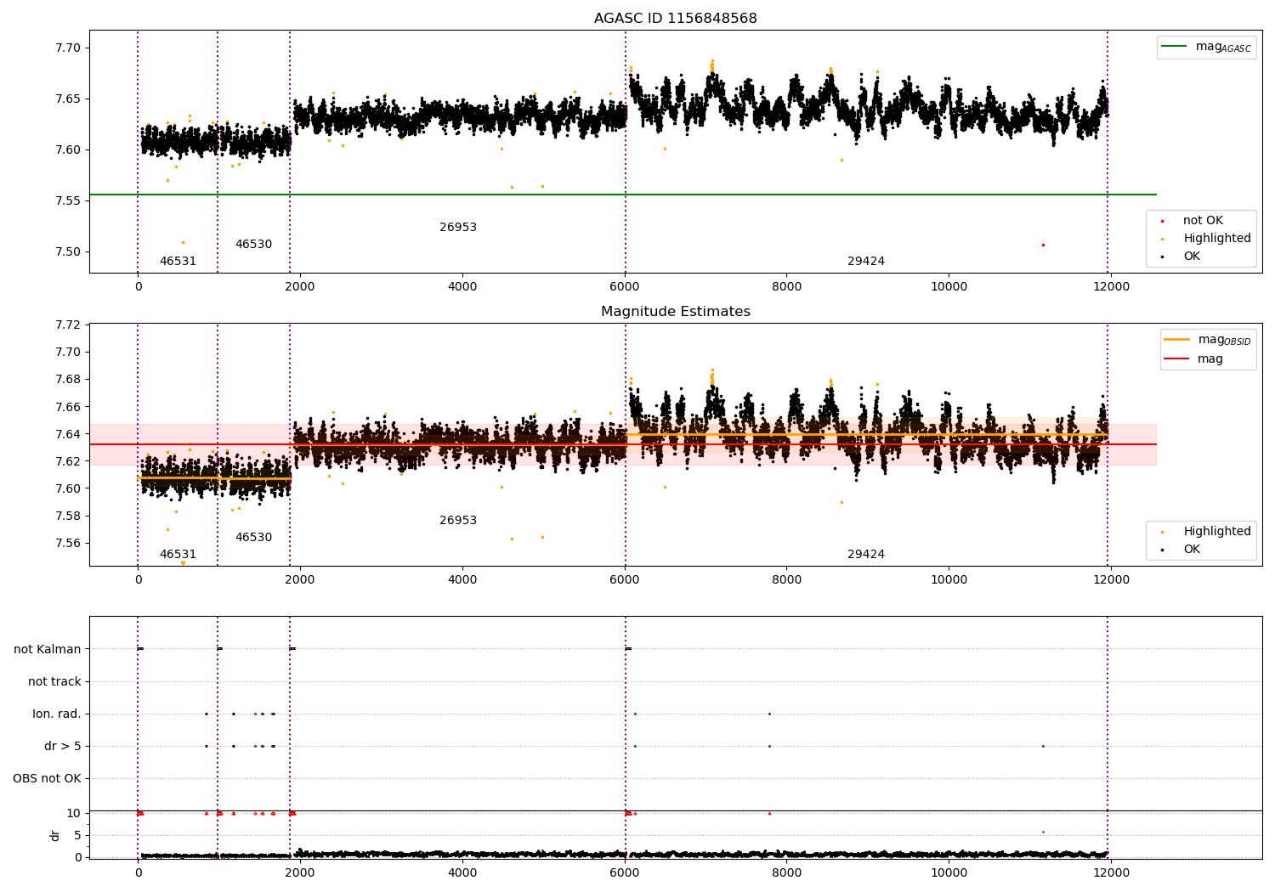This screenshot has width=1275, height=892.
Task: Select the mag AGASC legend entry
Action: tap(1206, 47)
